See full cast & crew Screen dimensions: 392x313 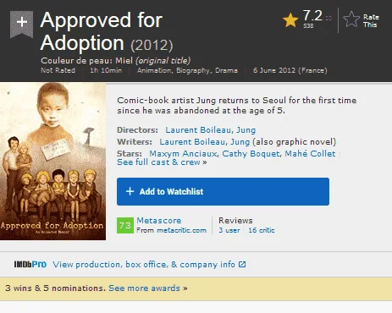click(162, 162)
